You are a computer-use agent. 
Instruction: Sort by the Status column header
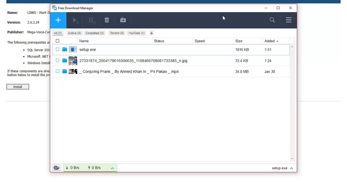pyautogui.click(x=159, y=41)
